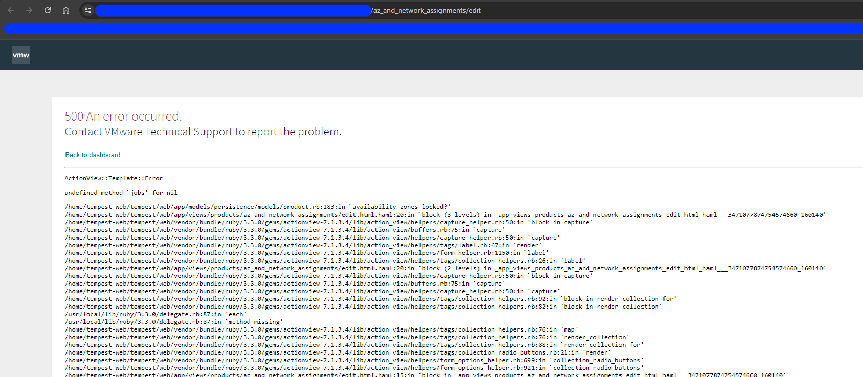Click the delegate.rb:87 `each' trace line

155,314
